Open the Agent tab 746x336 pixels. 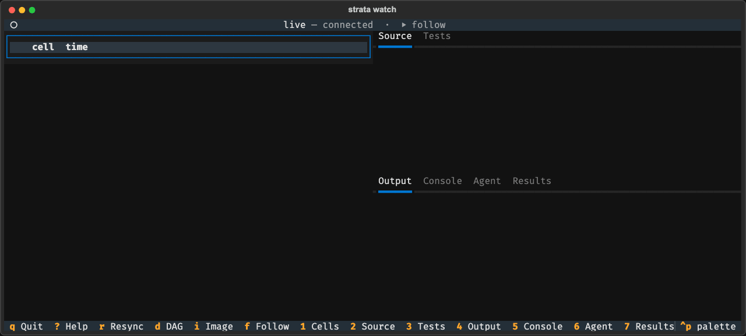pyautogui.click(x=487, y=181)
